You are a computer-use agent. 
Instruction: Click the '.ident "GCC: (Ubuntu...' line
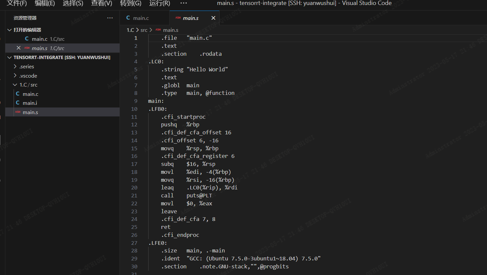pos(241,258)
